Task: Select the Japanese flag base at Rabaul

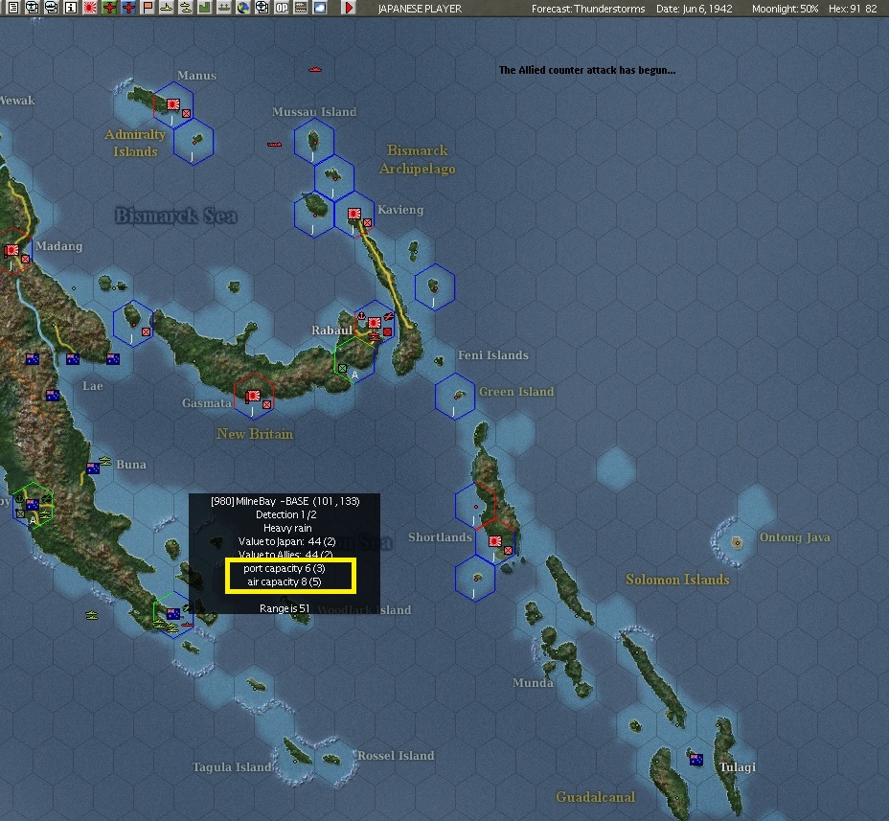Action: [x=374, y=323]
